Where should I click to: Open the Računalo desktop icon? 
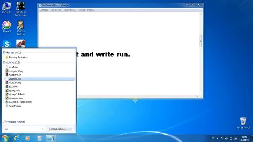(7, 7)
